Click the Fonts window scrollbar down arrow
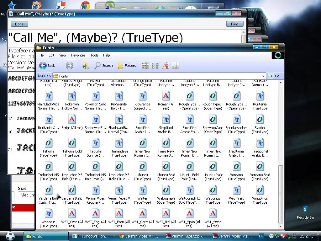 [281, 227]
